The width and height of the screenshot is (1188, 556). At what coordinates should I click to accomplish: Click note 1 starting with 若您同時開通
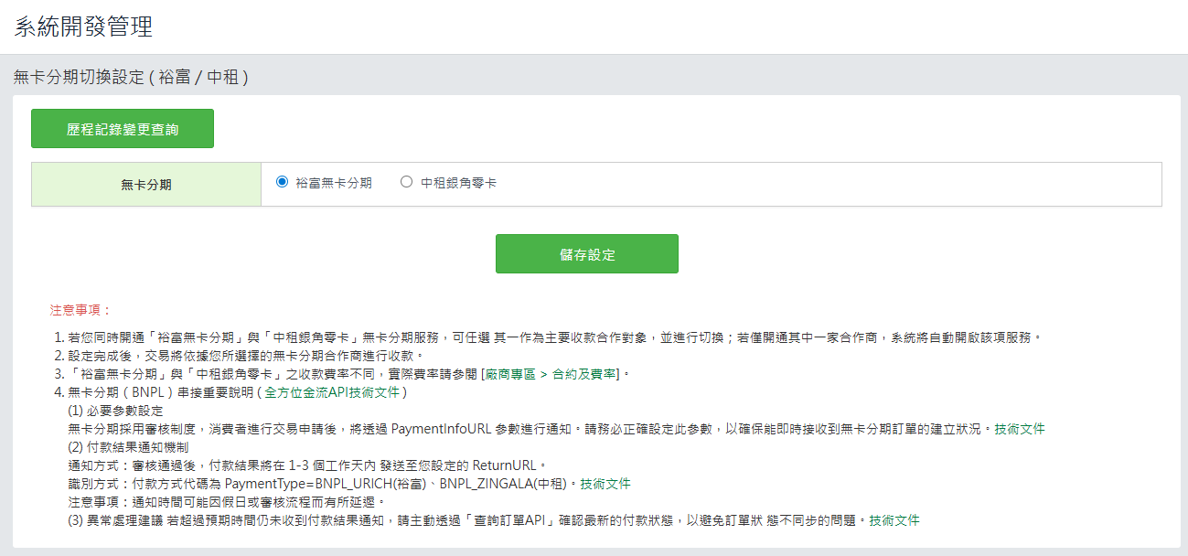point(549,337)
